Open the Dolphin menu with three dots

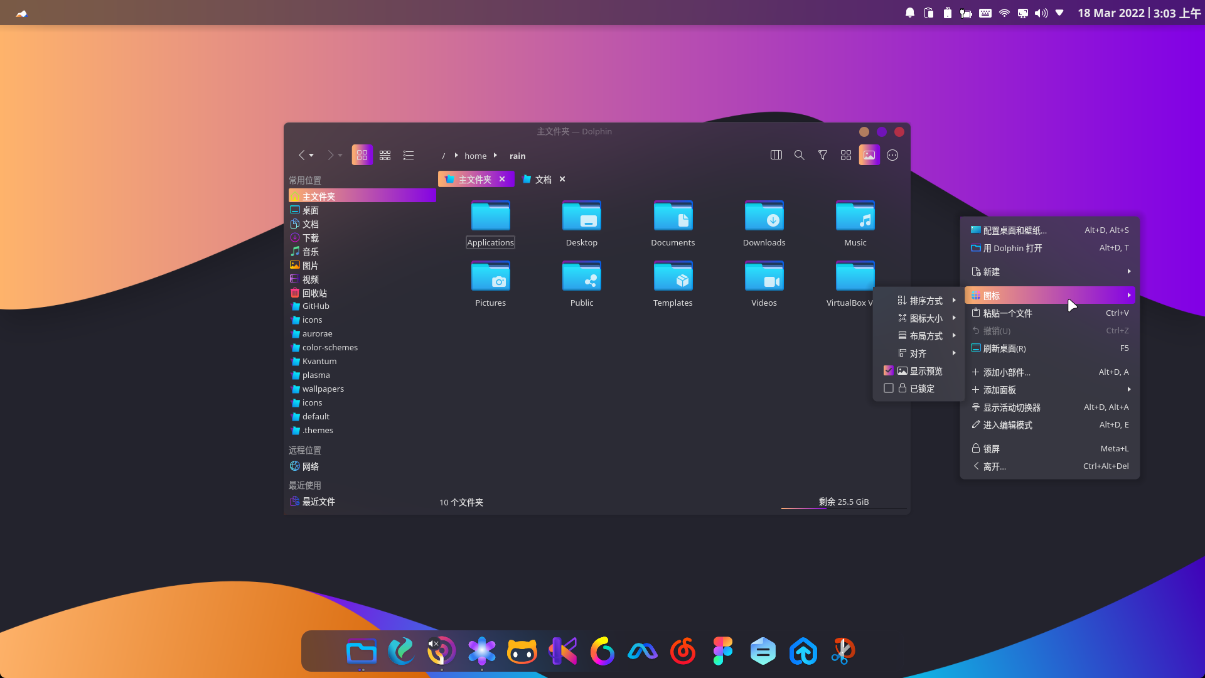(x=892, y=155)
